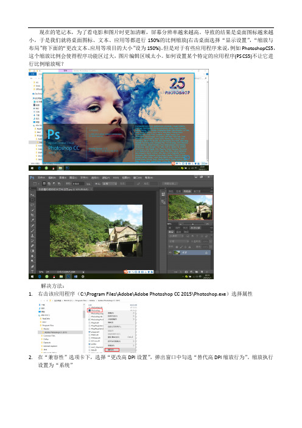Click the 羽化 feather value field
This screenshot has height=428, width=302.
click(78, 184)
